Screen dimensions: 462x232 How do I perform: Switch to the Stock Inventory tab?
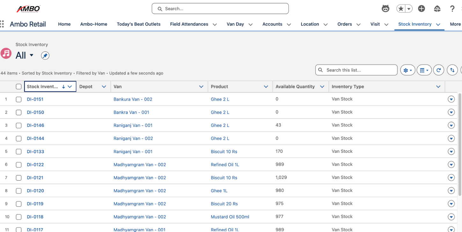pos(415,24)
